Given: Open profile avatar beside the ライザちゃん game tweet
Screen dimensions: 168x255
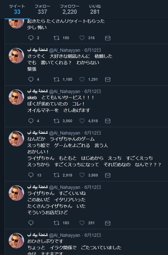Looking at the screenshot, I should pyautogui.click(x=16, y=138).
